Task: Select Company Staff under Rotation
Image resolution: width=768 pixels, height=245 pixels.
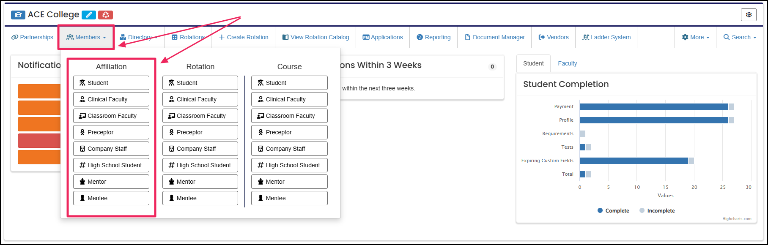Action: [200, 149]
